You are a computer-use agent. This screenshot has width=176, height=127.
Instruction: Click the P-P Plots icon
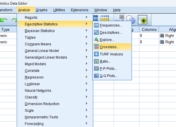[x=97, y=69]
